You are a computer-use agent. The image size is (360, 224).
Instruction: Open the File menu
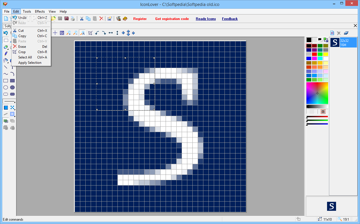[7, 12]
